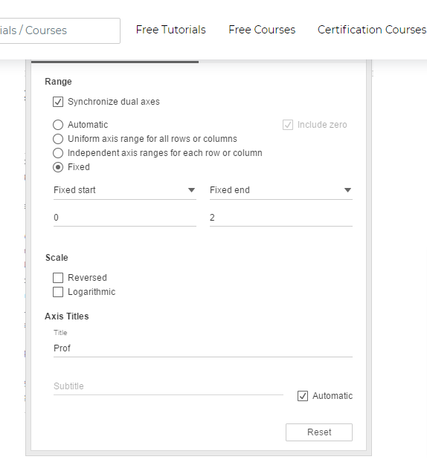Screen dimensions: 427x471
Task: Open the Fixed start dropdown
Action: coord(125,190)
